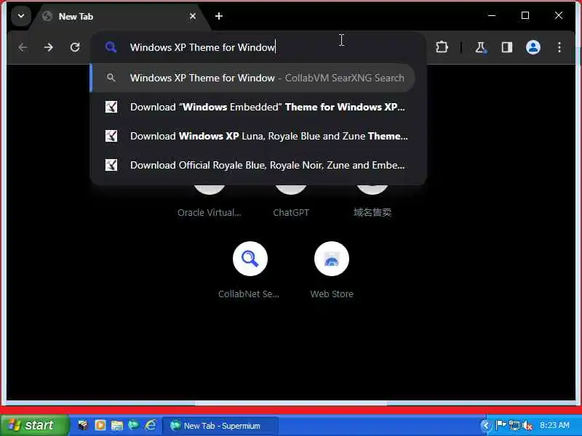Viewport: 582px width, 436px height.
Task: Open the three-dot browser menu
Action: [559, 47]
